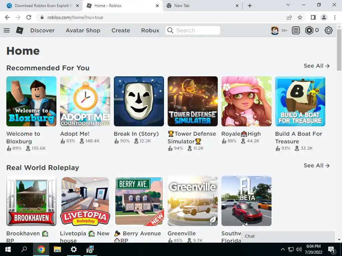Open Tower Defense Simulator thumbnail
Image resolution: width=342 pixels, height=256 pixels.
[x=193, y=101]
